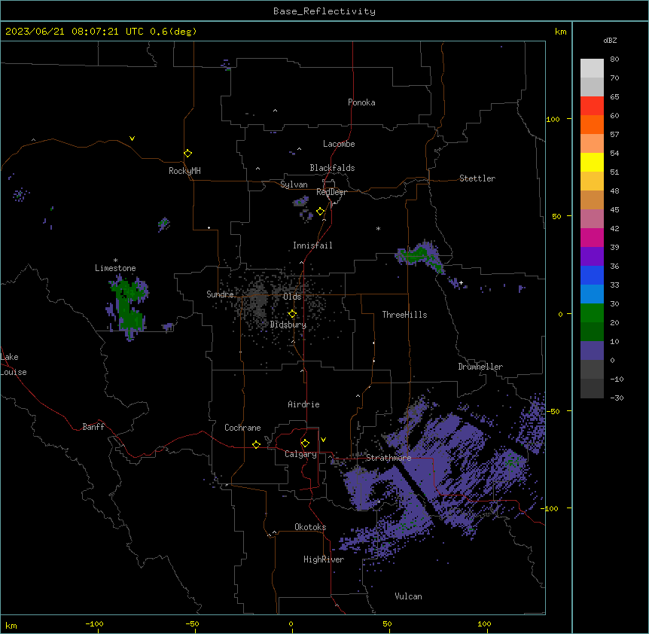649x634 pixels.
Task: Click the Airdrie city label
Action: (303, 404)
